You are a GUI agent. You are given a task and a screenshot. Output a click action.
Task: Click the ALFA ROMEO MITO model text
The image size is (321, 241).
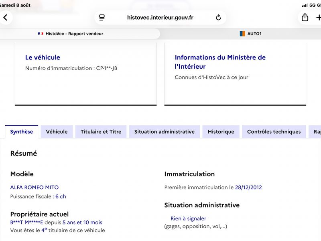pyautogui.click(x=35, y=187)
